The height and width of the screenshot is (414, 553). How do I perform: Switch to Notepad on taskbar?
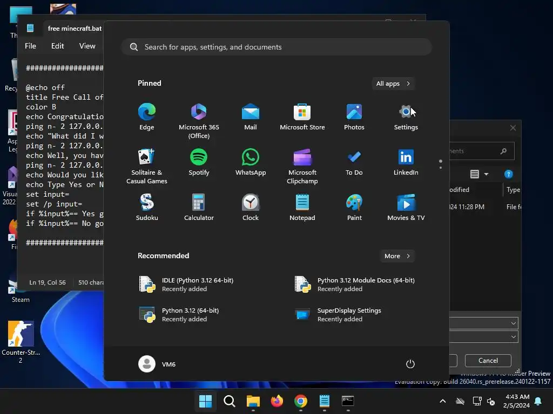pos(324,401)
